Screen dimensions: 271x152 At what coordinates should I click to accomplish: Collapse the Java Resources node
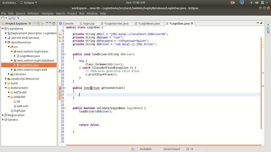6,42
